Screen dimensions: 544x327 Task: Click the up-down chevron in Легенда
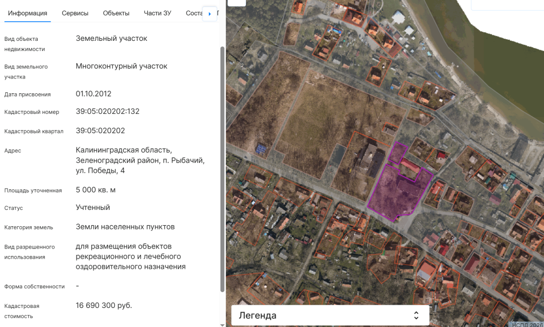point(416,315)
